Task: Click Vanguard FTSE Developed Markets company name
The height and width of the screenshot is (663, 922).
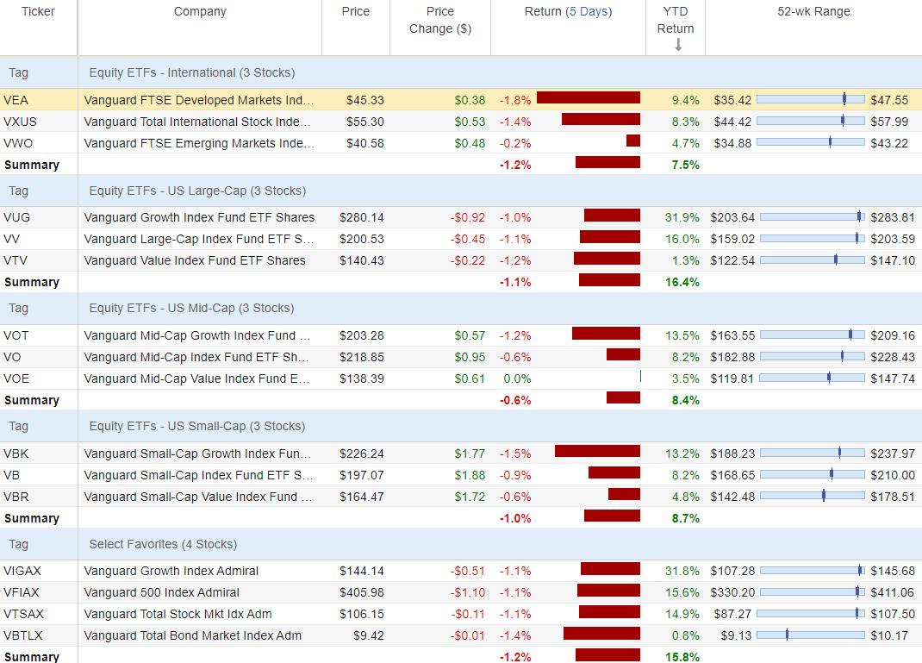Action: point(199,100)
